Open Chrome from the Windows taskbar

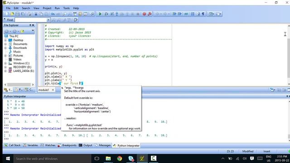[120, 158]
